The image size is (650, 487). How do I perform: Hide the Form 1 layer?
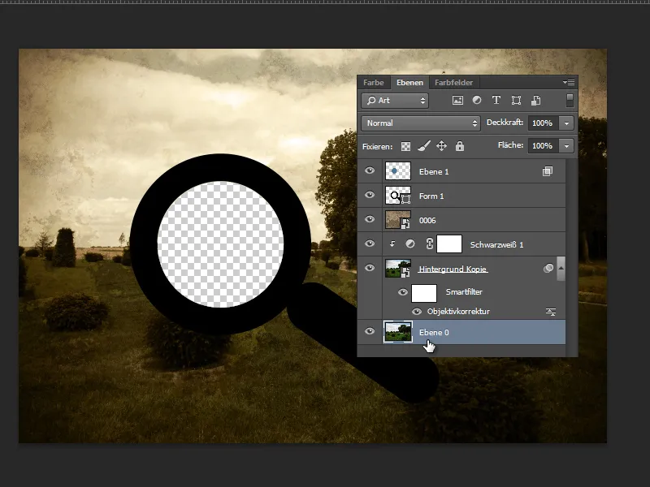tap(370, 195)
